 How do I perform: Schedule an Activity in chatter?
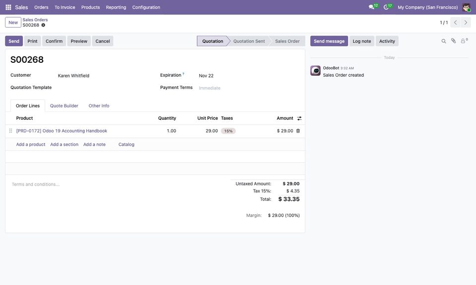point(387,41)
